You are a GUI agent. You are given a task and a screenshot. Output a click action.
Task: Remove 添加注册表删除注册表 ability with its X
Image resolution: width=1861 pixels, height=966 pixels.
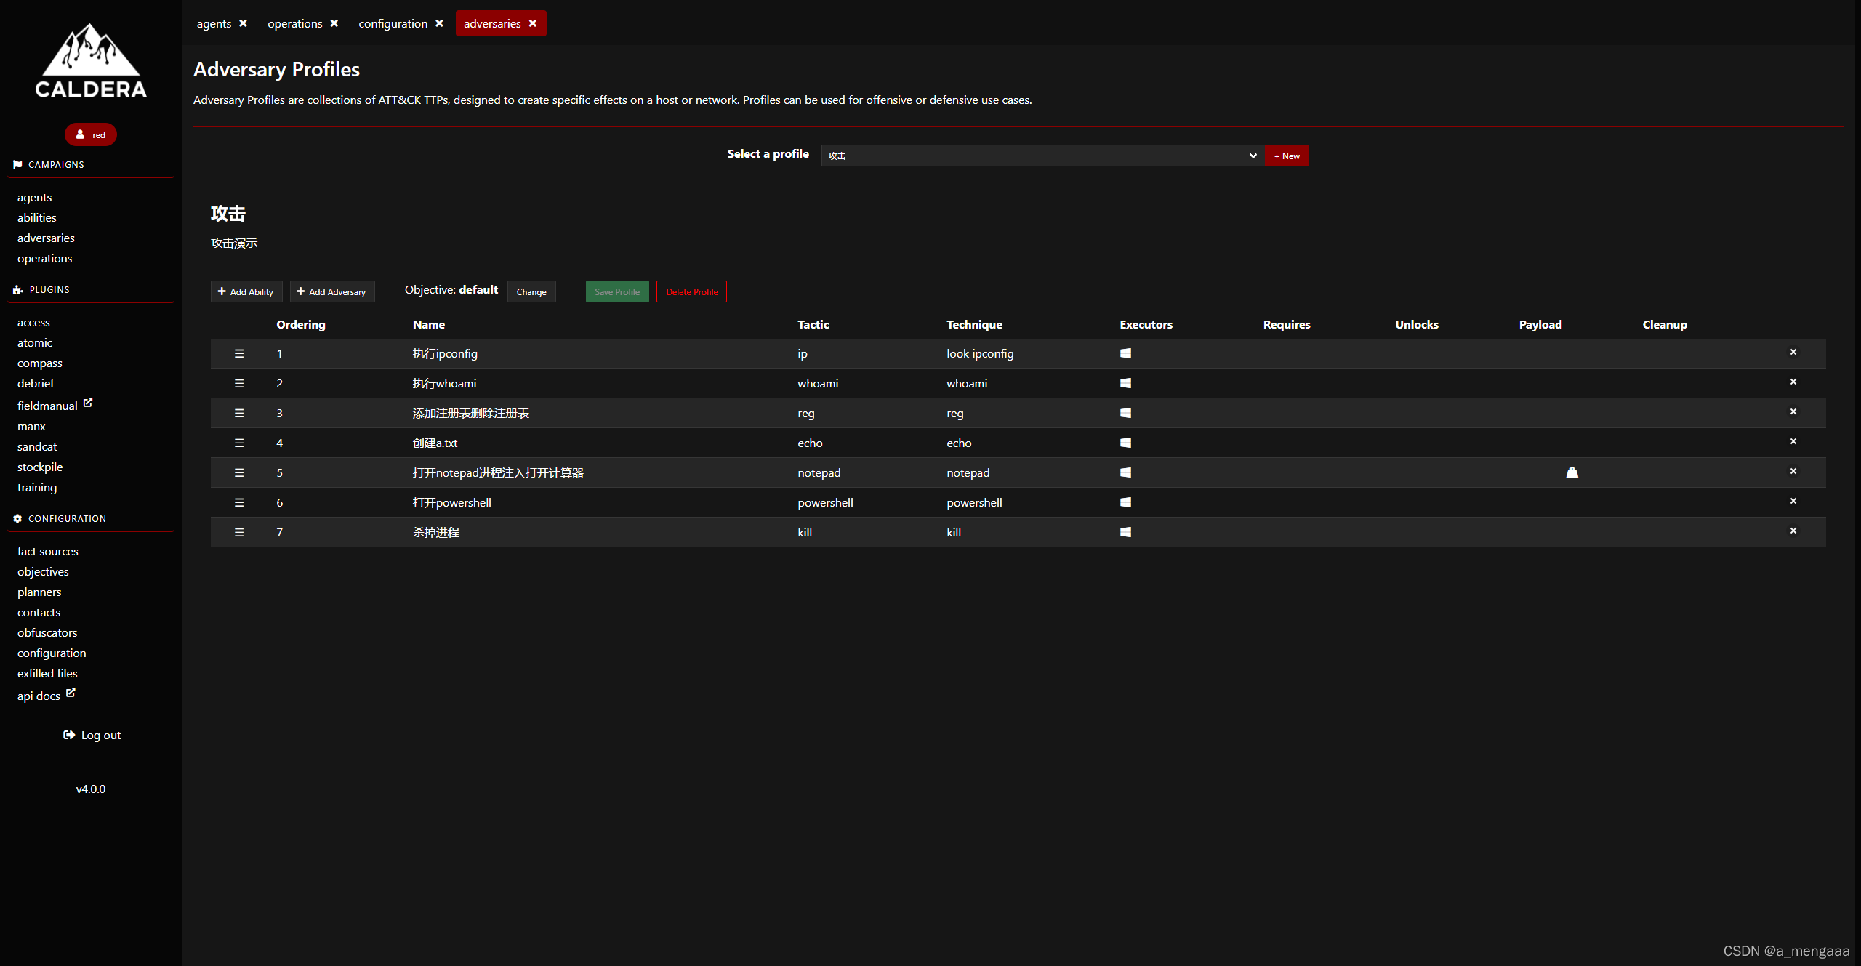(1793, 411)
